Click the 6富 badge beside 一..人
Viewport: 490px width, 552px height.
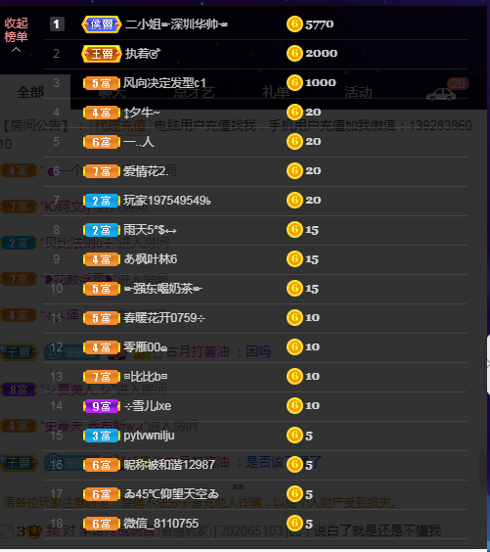pyautogui.click(x=102, y=142)
